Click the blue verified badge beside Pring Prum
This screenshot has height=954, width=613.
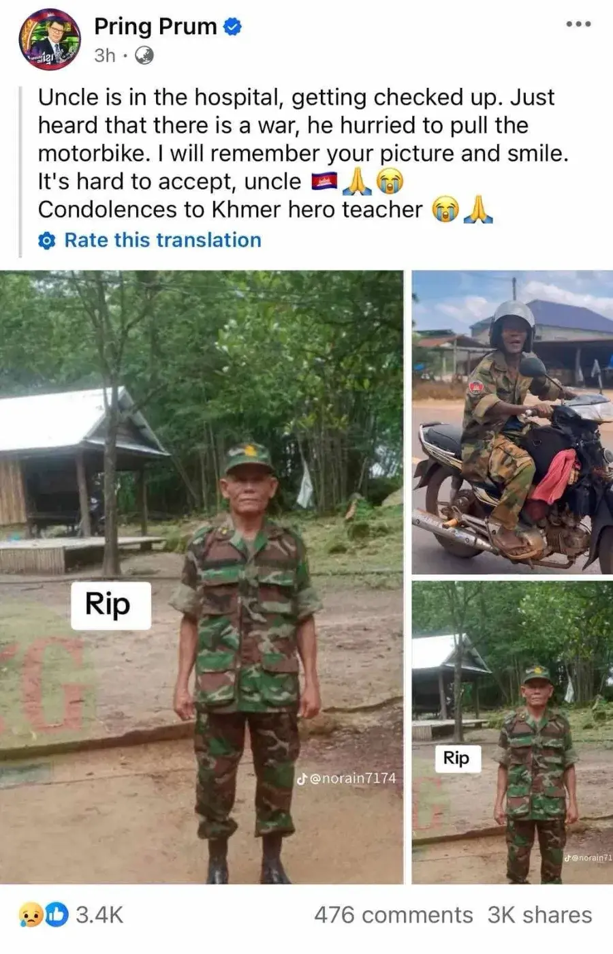233,27
